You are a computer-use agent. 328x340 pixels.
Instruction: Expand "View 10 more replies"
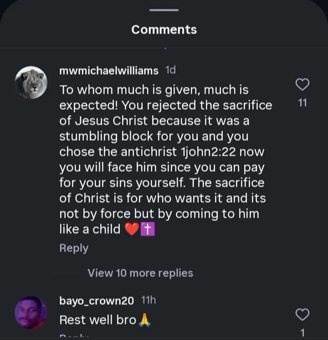pyautogui.click(x=140, y=273)
